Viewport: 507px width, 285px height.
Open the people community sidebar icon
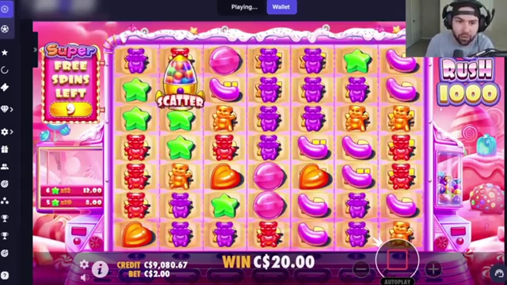pos(5,167)
